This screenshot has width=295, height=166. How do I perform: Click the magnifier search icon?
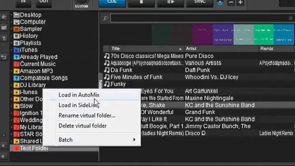coord(106,18)
